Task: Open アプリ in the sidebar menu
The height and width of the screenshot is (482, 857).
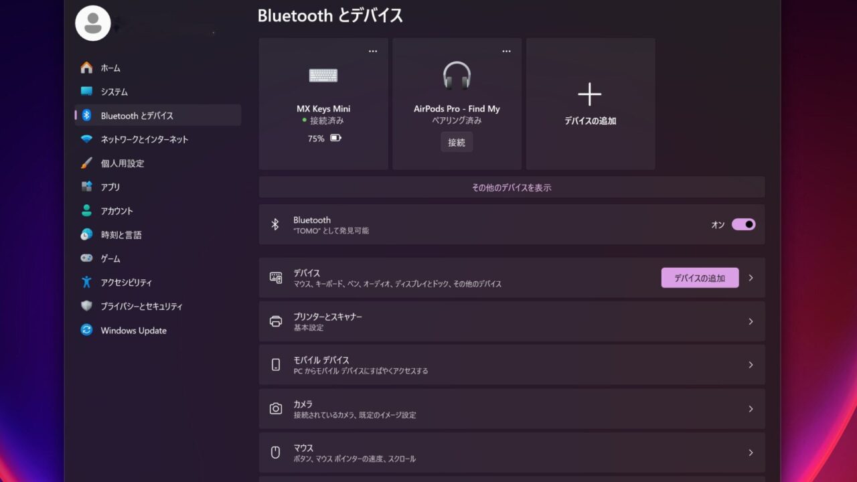Action: click(110, 187)
